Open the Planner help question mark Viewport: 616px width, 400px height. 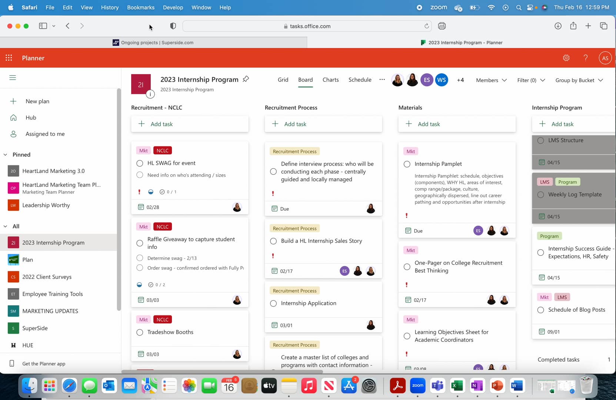coord(585,58)
